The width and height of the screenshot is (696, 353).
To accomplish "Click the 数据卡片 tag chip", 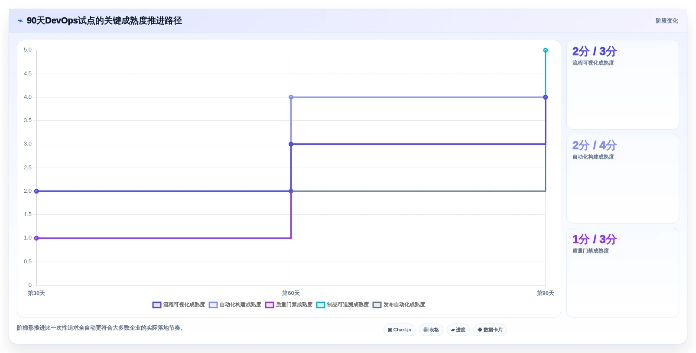I will (x=490, y=330).
